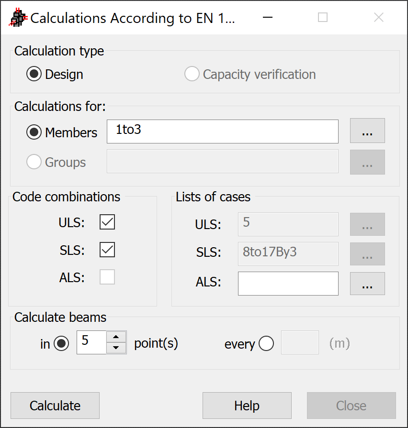Click the app icon in the title bar
This screenshot has width=408, height=428.
[x=17, y=18]
